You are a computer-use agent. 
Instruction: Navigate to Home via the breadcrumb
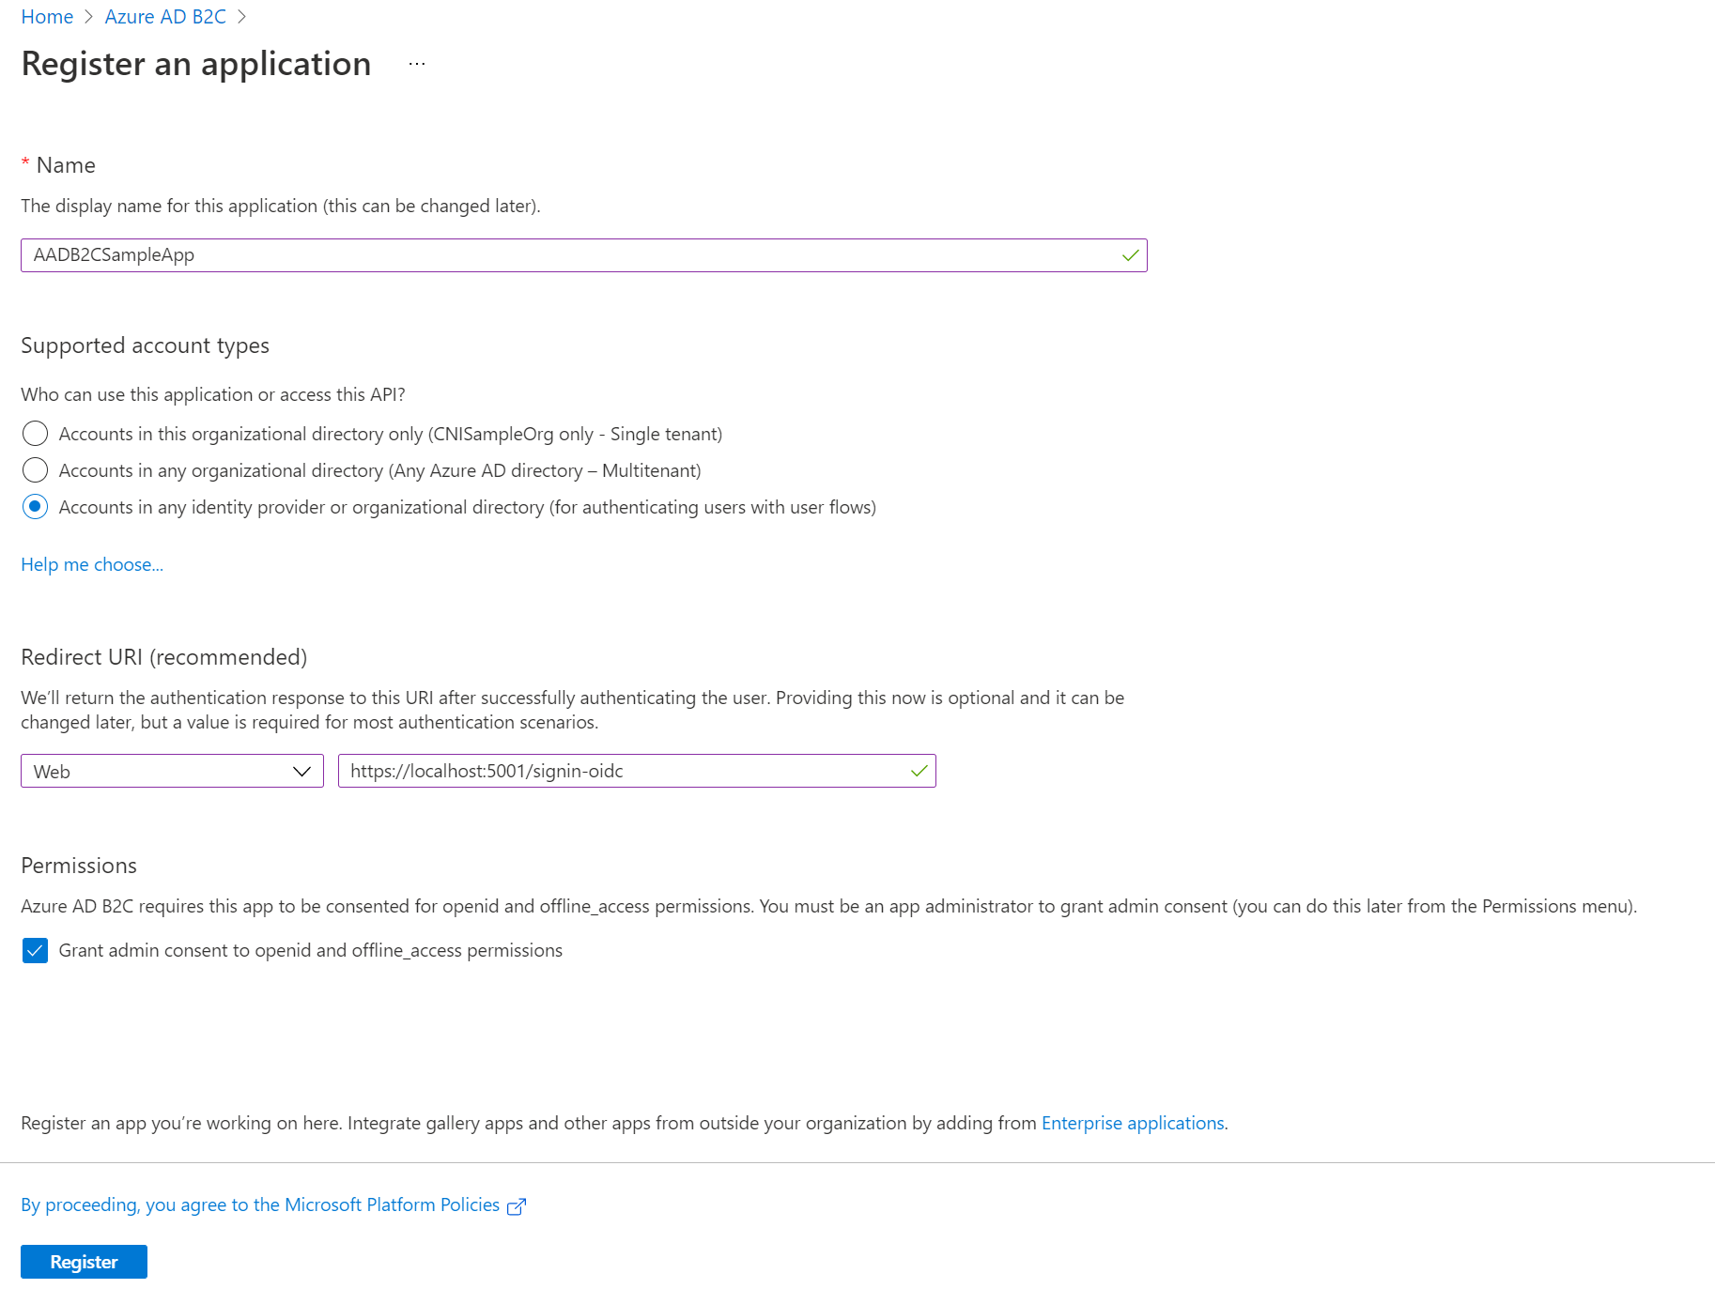tap(46, 16)
